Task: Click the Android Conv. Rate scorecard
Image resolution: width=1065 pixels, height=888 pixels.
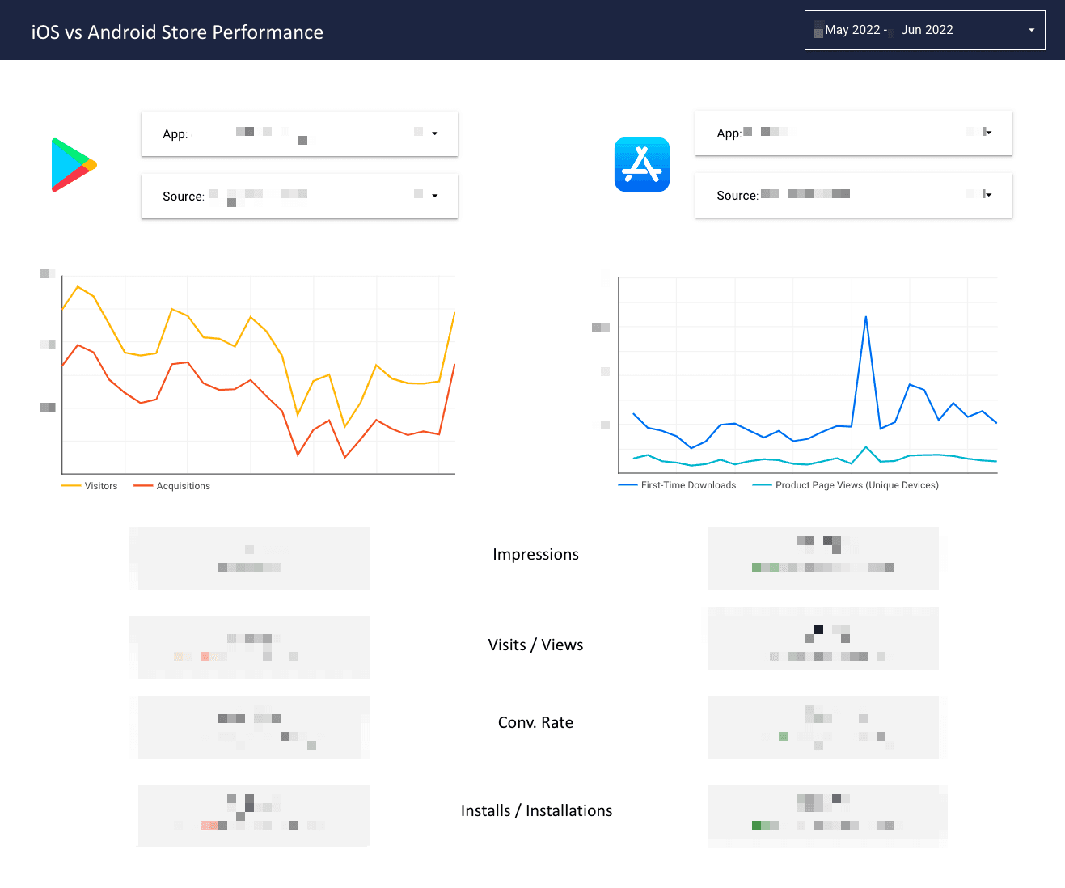Action: coord(254,727)
